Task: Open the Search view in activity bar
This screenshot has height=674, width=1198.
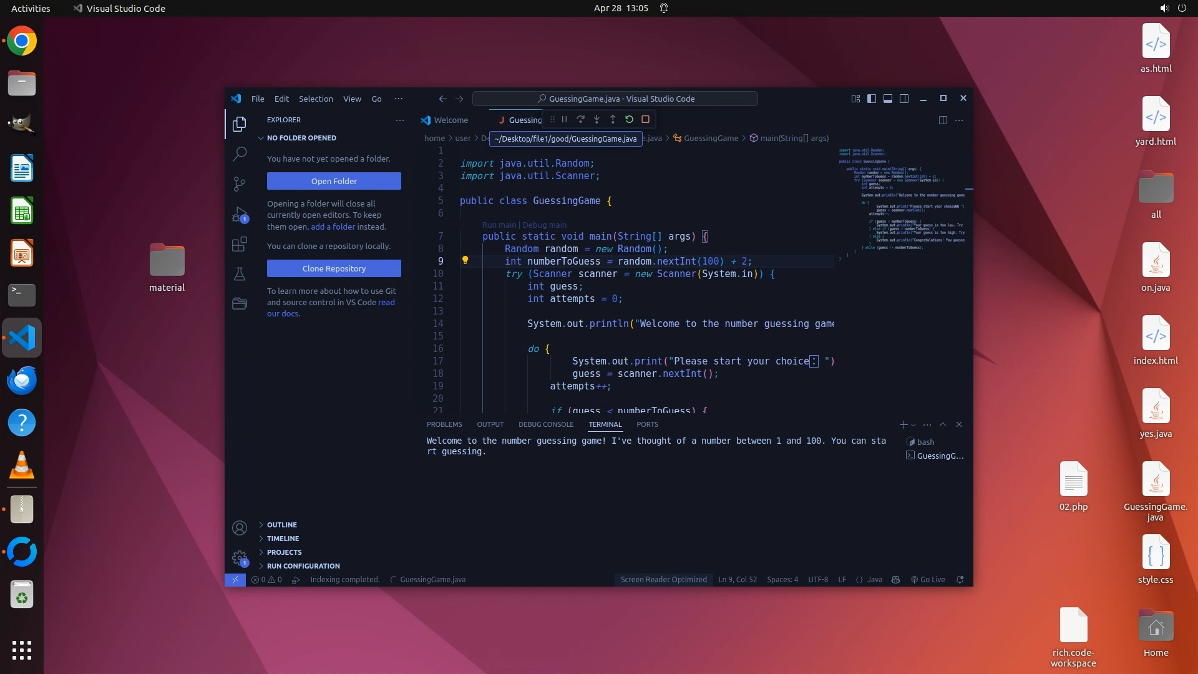Action: tap(240, 154)
